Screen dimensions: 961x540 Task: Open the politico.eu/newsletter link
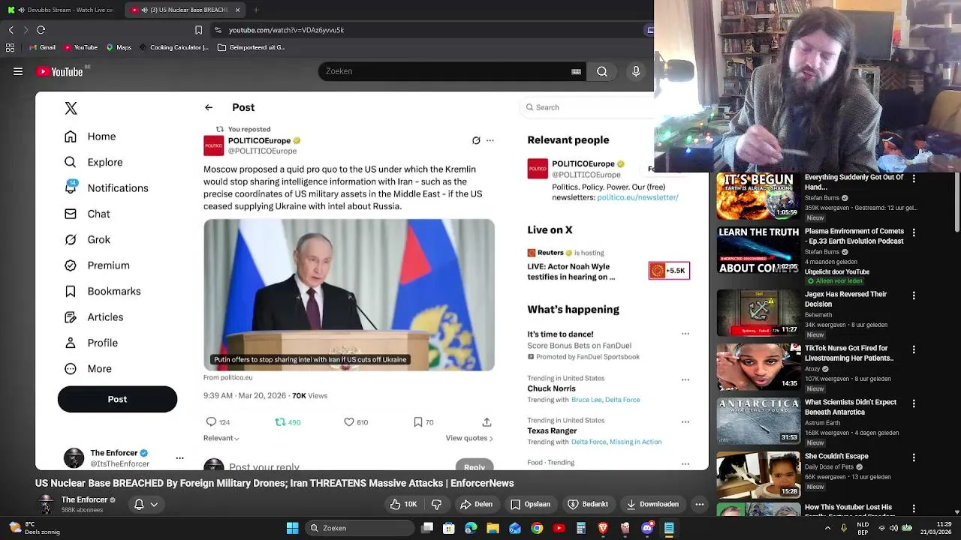coord(637,197)
